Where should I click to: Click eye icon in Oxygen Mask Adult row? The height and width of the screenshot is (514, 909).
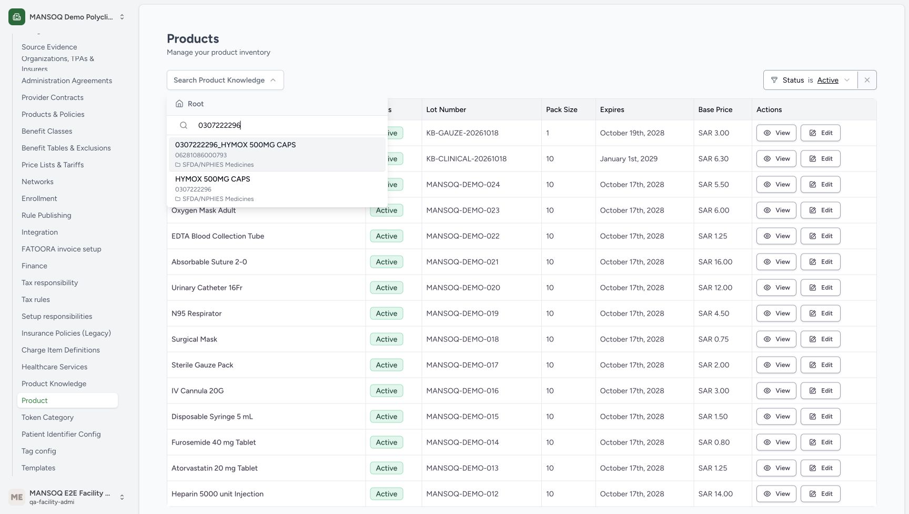tap(767, 210)
